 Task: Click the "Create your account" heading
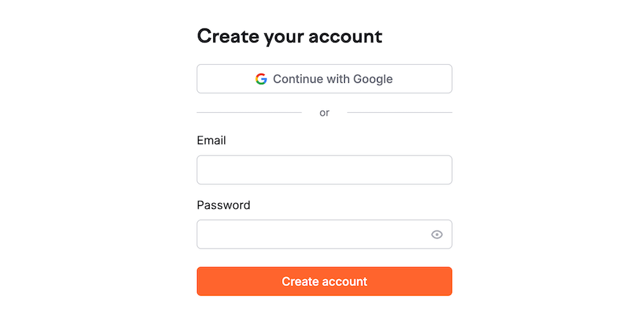click(x=290, y=36)
